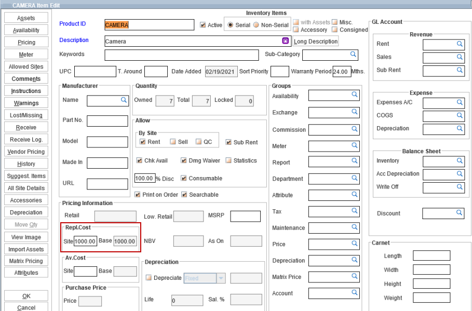472x311 pixels.
Task: Open the COGS account search icon
Action: pyautogui.click(x=460, y=115)
